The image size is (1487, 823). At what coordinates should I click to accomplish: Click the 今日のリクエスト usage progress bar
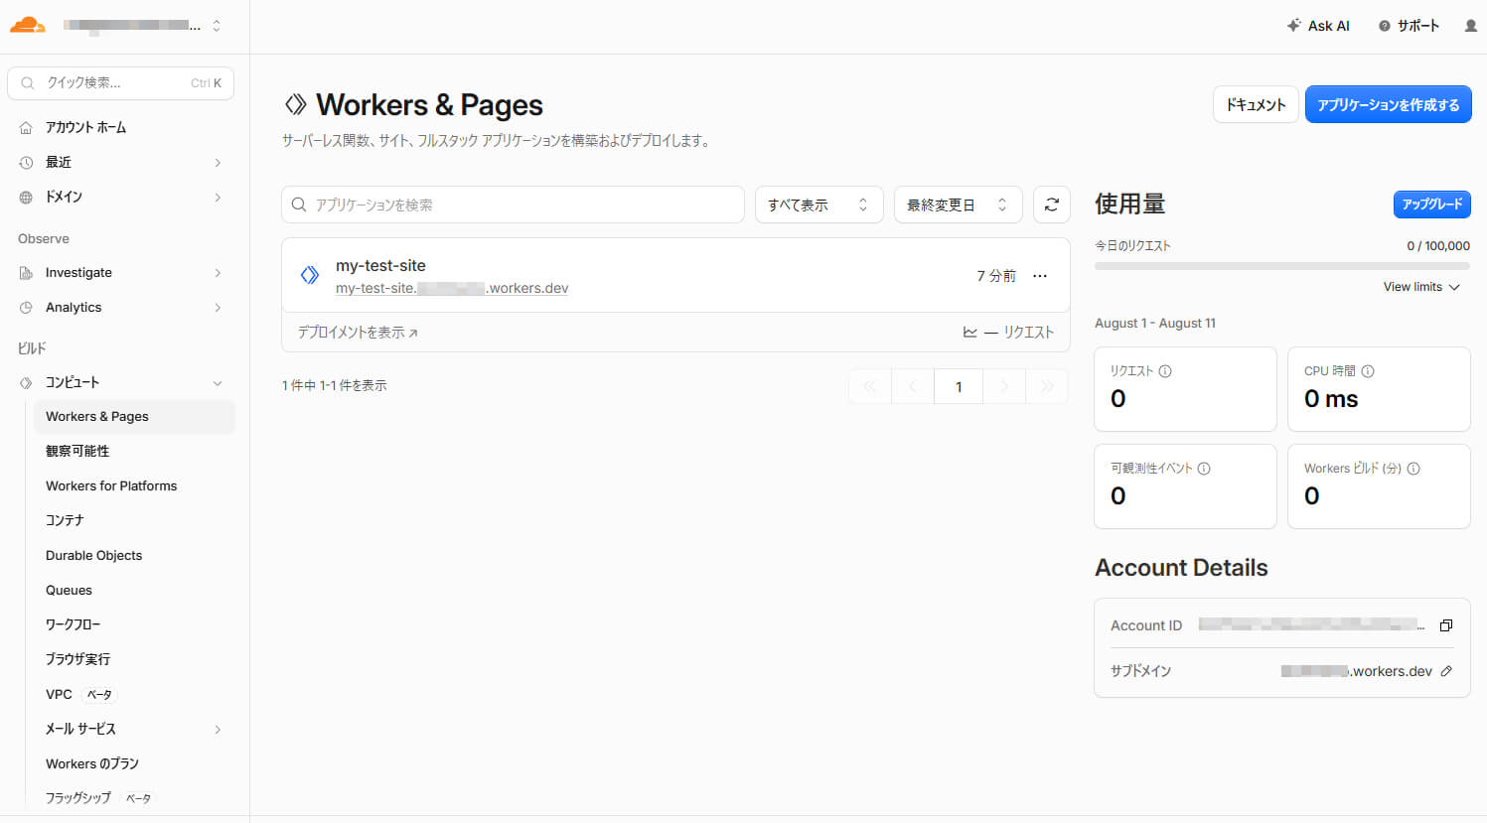(1282, 266)
